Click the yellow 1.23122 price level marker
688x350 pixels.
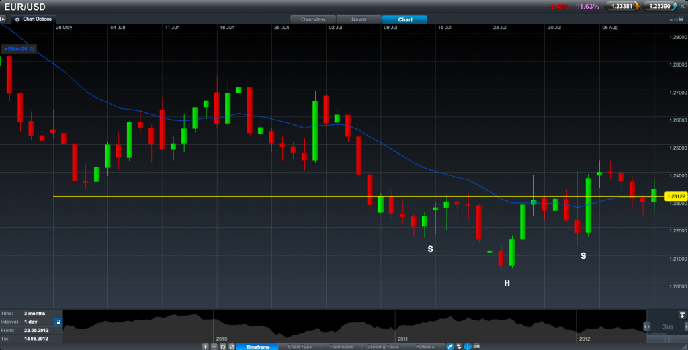point(674,196)
